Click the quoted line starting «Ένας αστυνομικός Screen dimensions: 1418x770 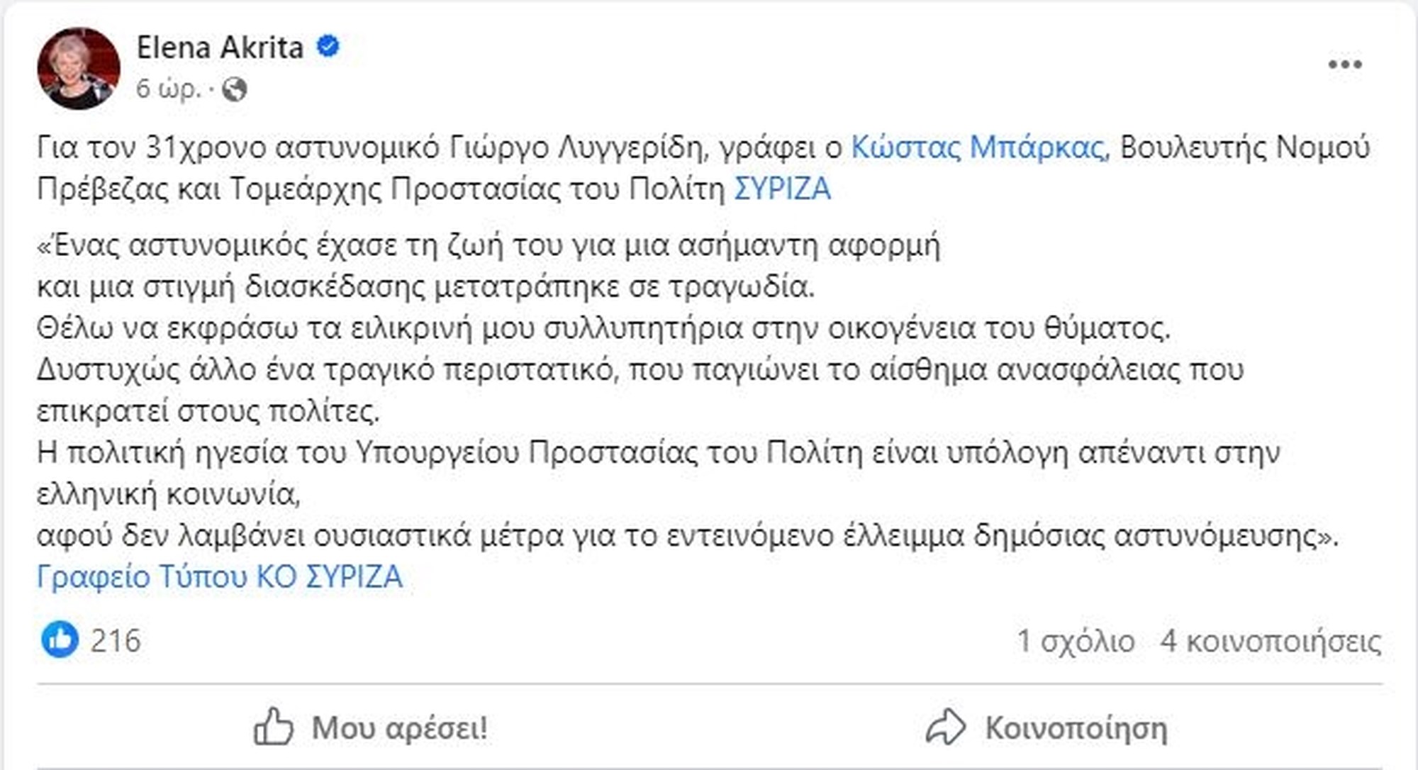point(488,245)
